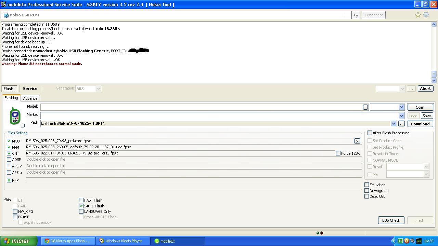The height and width of the screenshot is (246, 438).
Task: Toggle Emulation checkbox
Action: [x=366, y=185]
